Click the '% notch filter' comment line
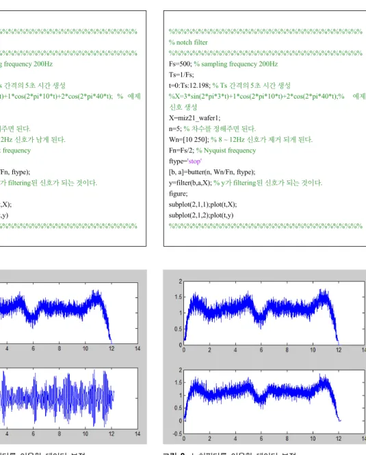Image resolution: width=366 pixels, height=455 pixels. click(x=188, y=42)
